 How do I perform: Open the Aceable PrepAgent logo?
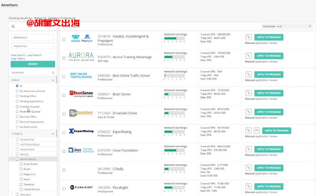pos(81,38)
